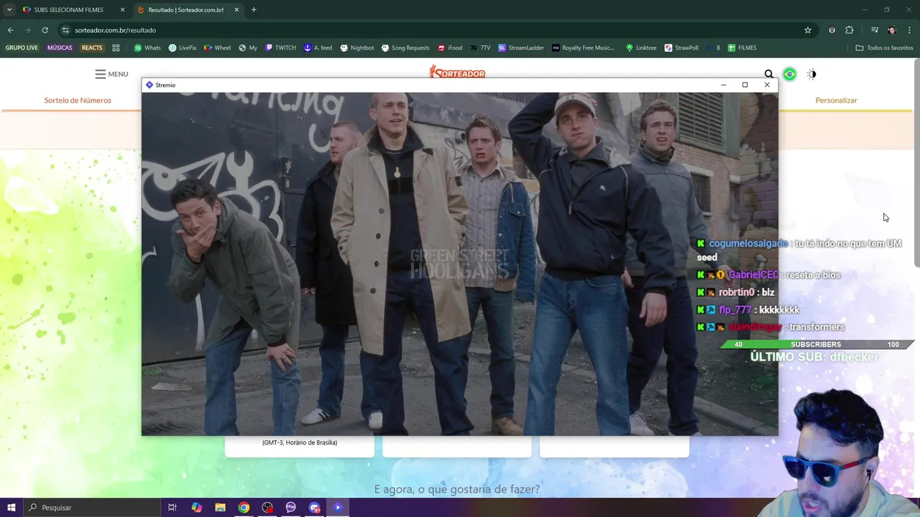Bookmark this page with the star icon

pos(808,30)
